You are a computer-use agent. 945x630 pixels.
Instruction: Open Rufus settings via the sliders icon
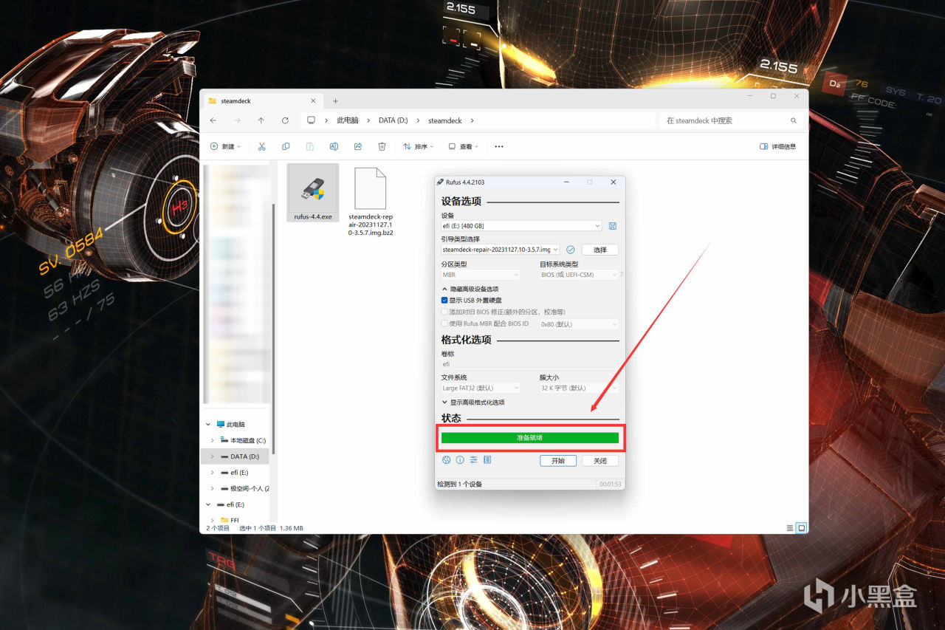click(473, 460)
